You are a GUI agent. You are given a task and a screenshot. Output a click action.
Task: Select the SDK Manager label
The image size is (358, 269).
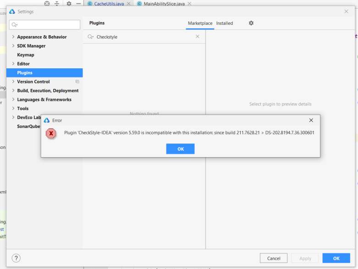pyautogui.click(x=31, y=46)
